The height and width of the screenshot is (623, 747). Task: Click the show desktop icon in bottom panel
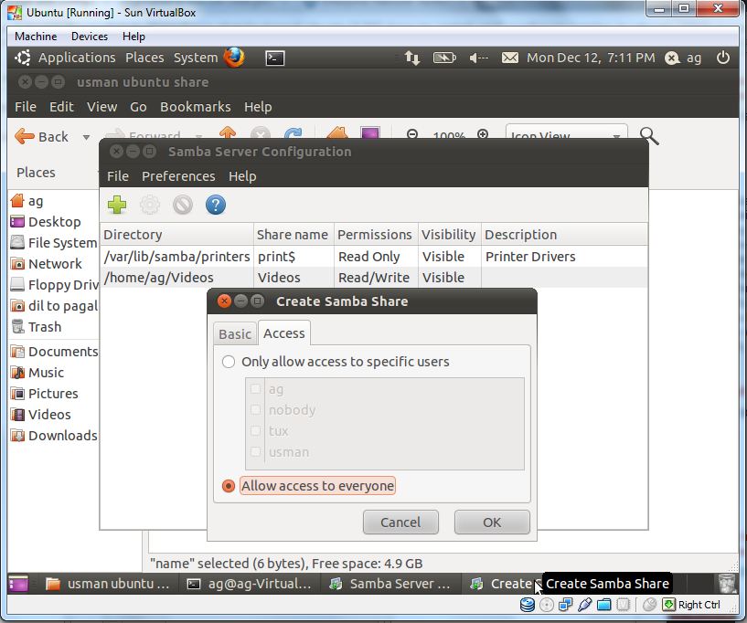18,584
